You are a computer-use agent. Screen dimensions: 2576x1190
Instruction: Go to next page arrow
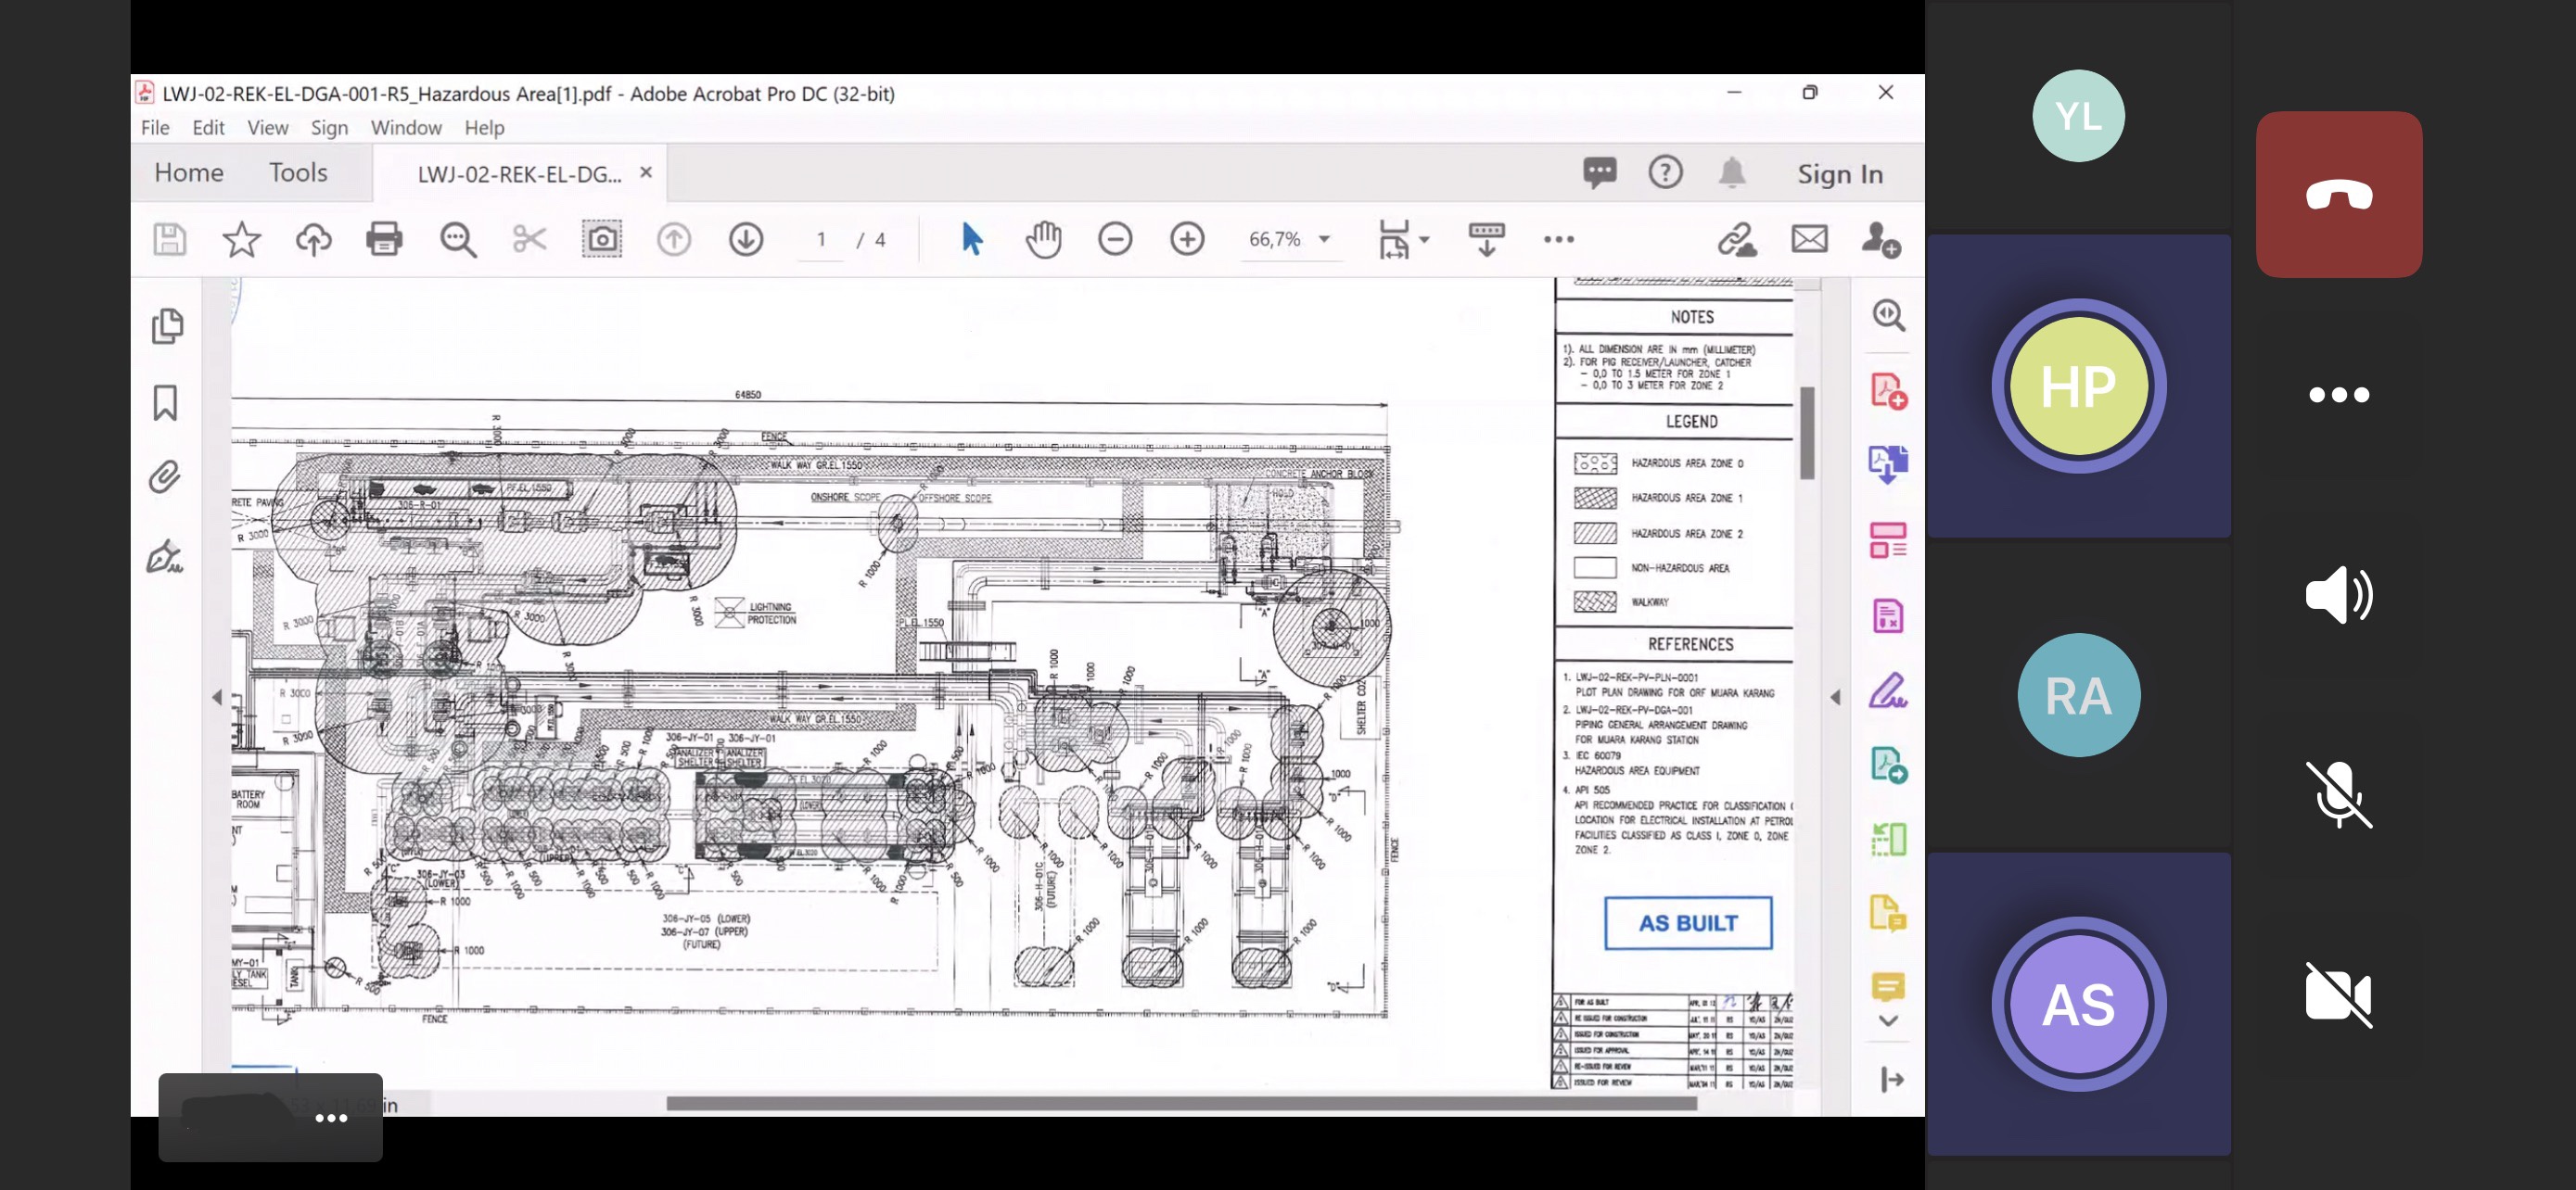point(746,239)
